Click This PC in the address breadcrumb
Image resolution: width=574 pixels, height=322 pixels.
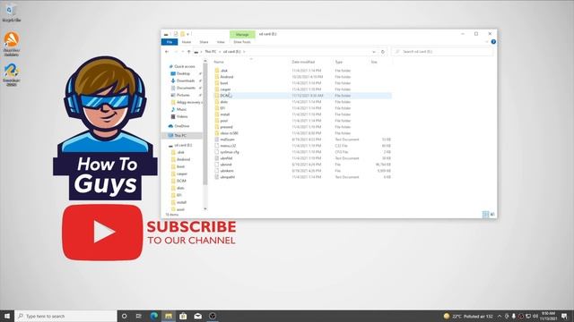click(211, 52)
